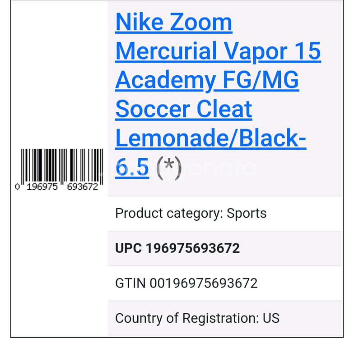Click the asterisk after the product title
Image resolution: width=354 pixels, height=338 pixels.
pos(168,168)
